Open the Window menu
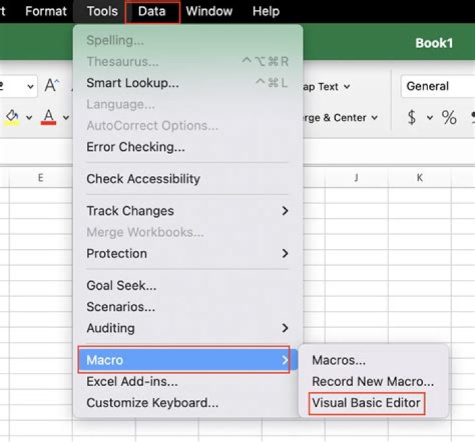Image resolution: width=475 pixels, height=442 pixels. 209,11
